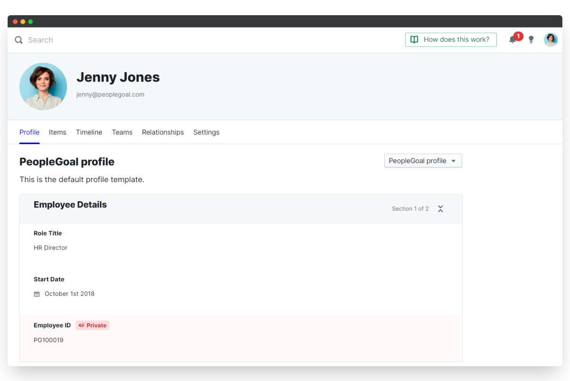
Task: Click the lightbulb tips icon
Action: pyautogui.click(x=532, y=40)
